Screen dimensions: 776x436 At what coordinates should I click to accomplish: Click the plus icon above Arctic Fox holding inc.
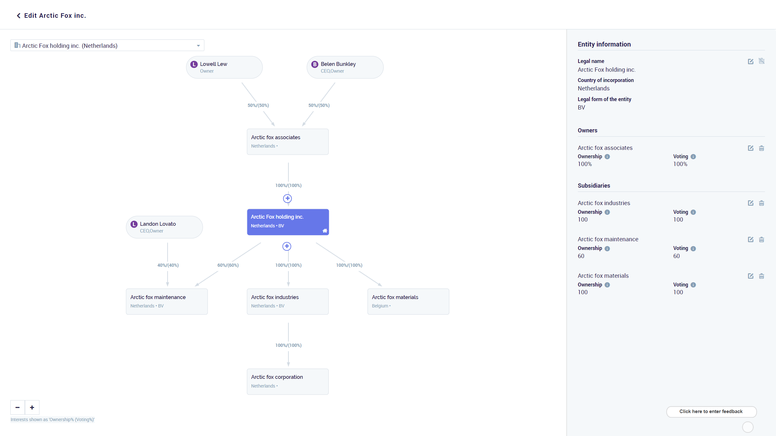point(287,198)
